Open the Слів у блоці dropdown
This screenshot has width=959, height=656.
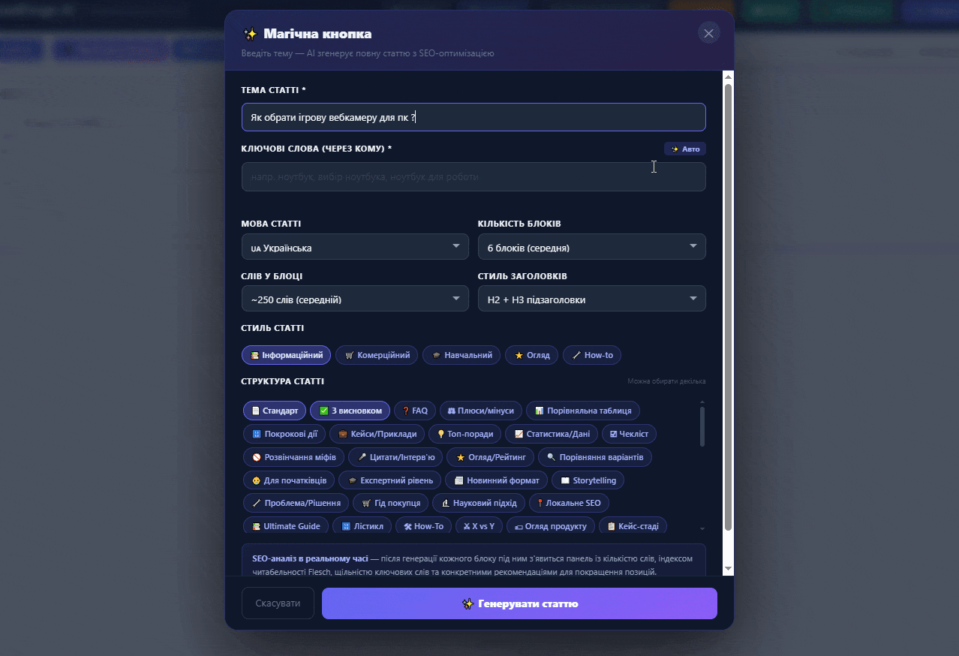coord(355,299)
